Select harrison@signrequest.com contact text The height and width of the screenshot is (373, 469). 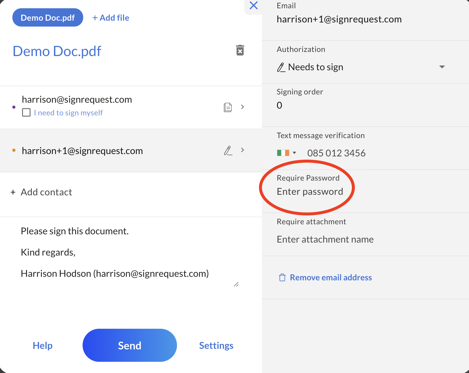pos(77,99)
